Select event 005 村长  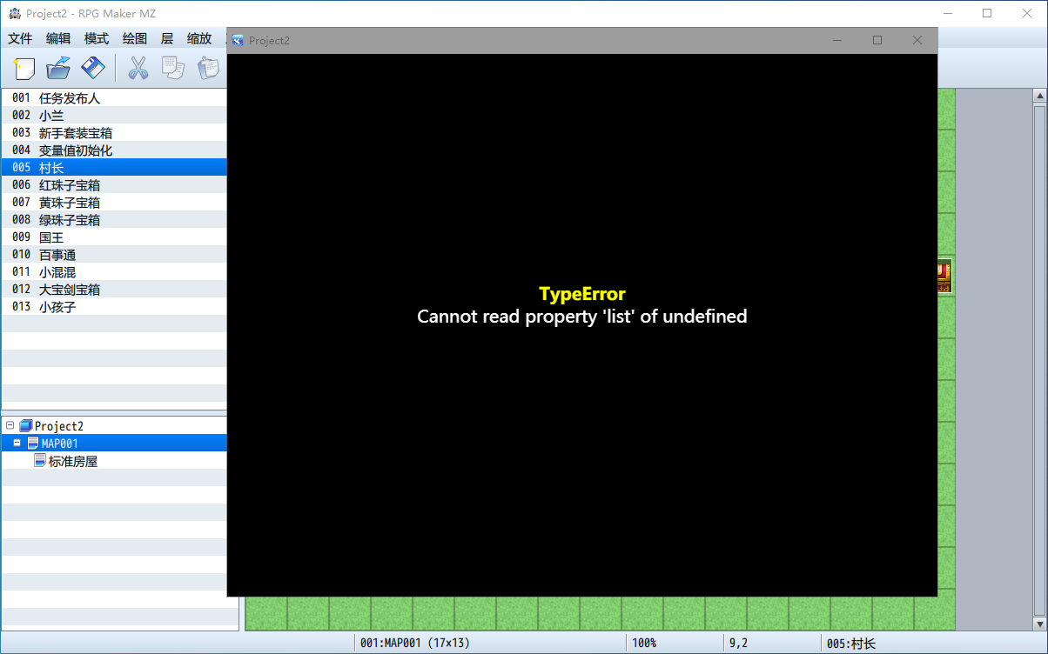coord(114,168)
